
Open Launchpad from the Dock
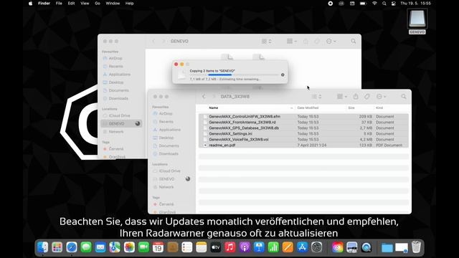click(x=57, y=247)
